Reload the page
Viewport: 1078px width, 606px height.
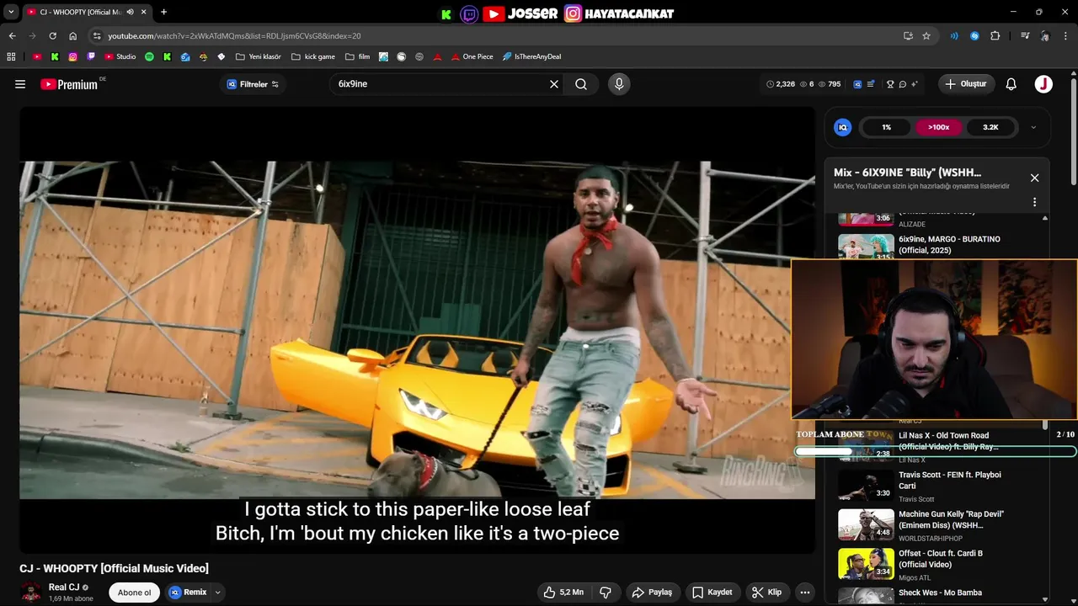(x=52, y=36)
